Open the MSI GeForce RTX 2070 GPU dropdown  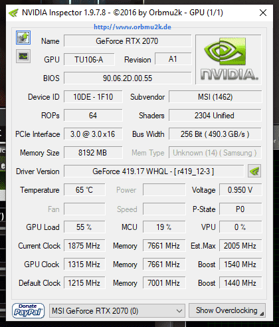tap(117, 311)
